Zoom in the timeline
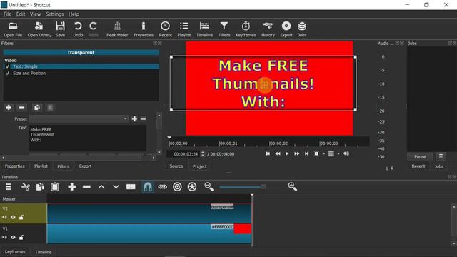The image size is (457, 257). (292, 187)
